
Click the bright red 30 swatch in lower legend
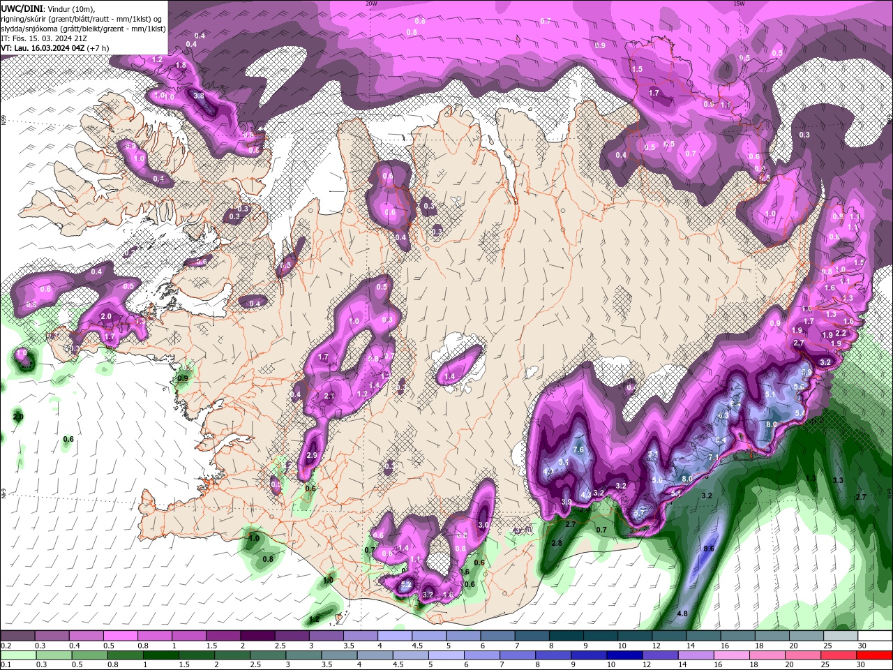(875, 655)
